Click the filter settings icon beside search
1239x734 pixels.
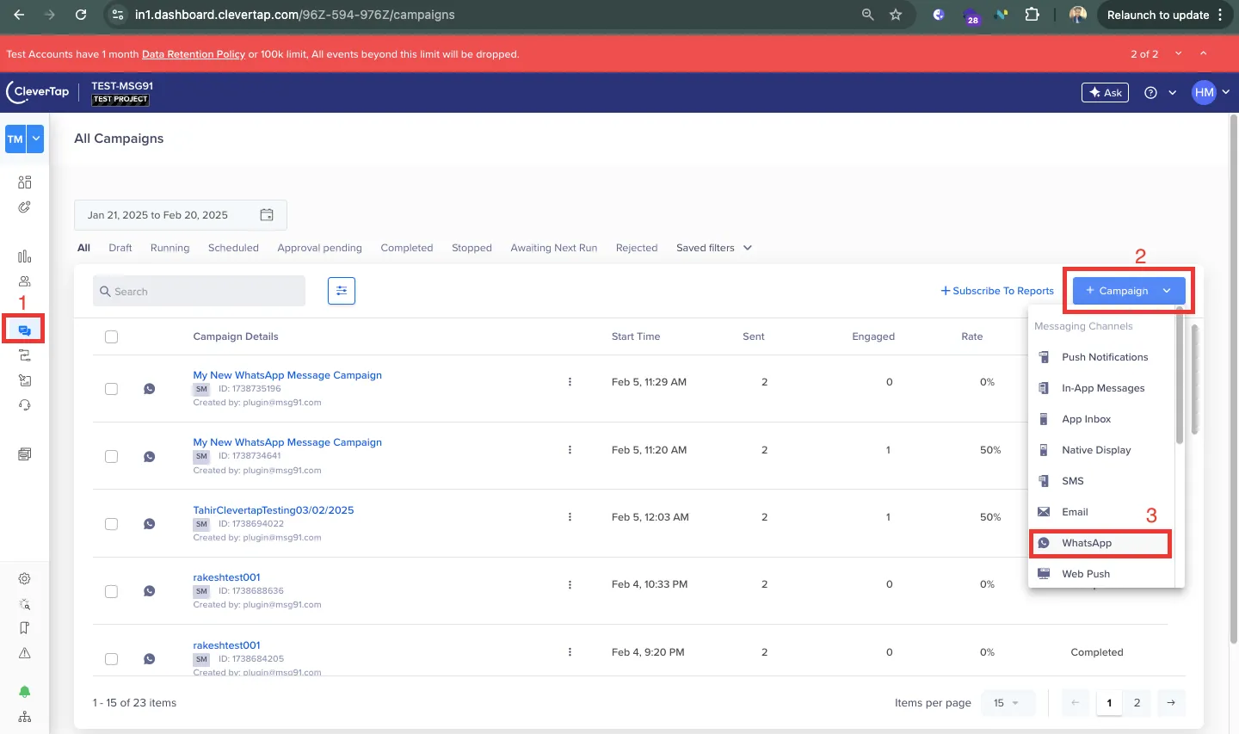(x=342, y=291)
